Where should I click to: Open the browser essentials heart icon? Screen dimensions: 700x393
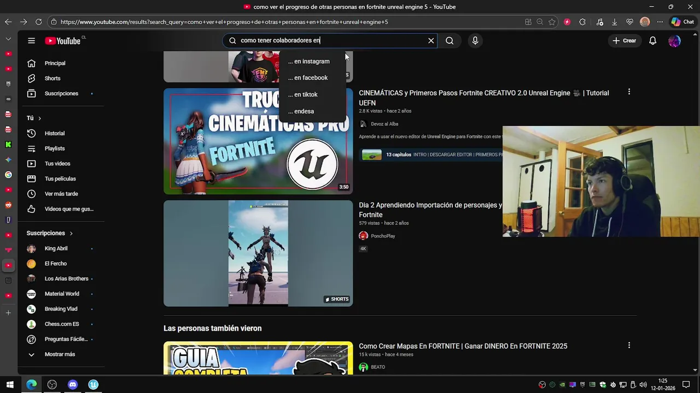click(630, 22)
